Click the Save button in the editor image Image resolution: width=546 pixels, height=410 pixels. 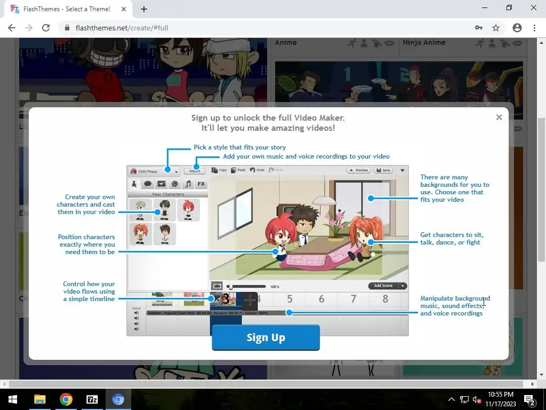click(x=383, y=170)
